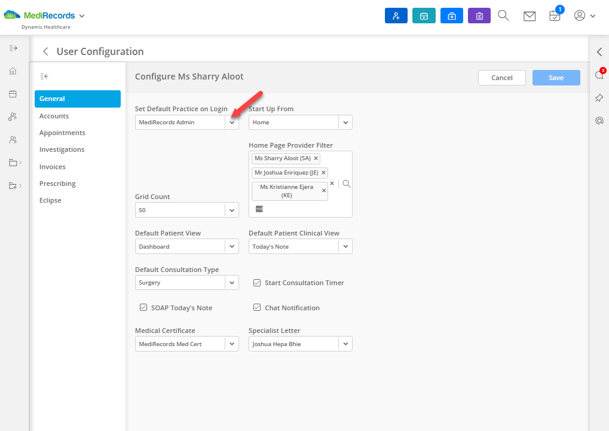The height and width of the screenshot is (431, 609).
Task: Open the Prescribing settings section
Action: point(57,184)
